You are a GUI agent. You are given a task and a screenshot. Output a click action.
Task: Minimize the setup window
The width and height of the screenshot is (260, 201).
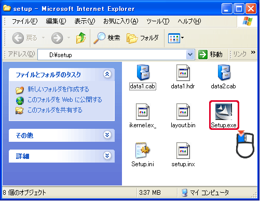[x=227, y=9]
